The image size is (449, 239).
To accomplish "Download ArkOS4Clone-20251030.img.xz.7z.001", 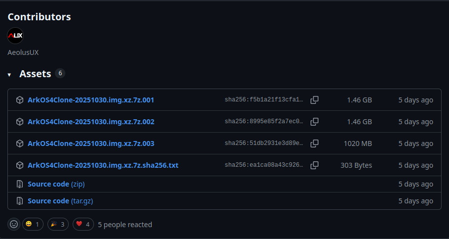I will [x=90, y=100].
